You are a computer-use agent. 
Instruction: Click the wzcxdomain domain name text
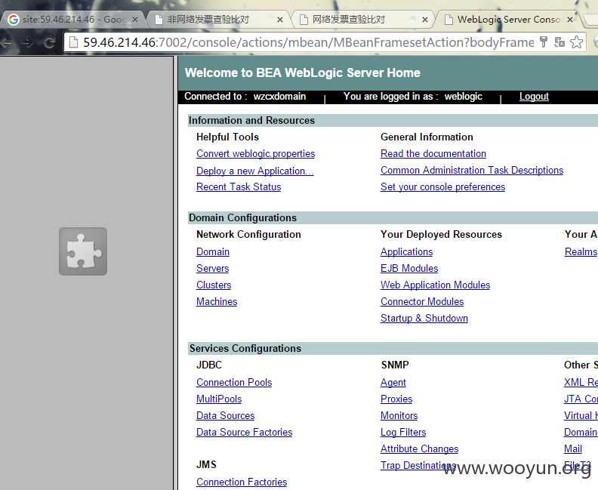279,97
